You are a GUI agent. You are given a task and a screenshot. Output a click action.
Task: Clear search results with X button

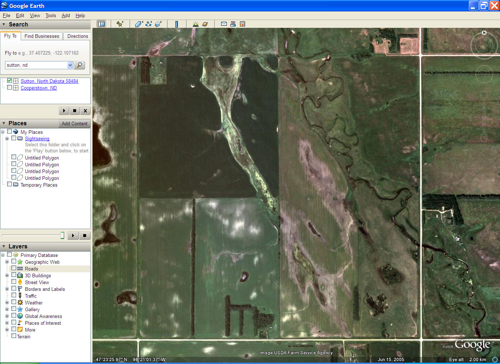(x=85, y=111)
